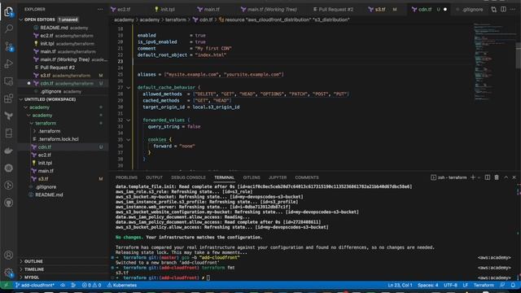This screenshot has width=521, height=293.
Task: Open README.md in Open Editors list
Action: click(x=63, y=28)
